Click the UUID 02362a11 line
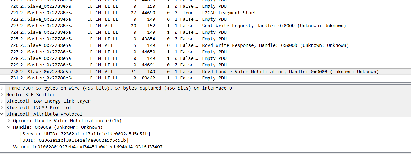 [74, 140]
